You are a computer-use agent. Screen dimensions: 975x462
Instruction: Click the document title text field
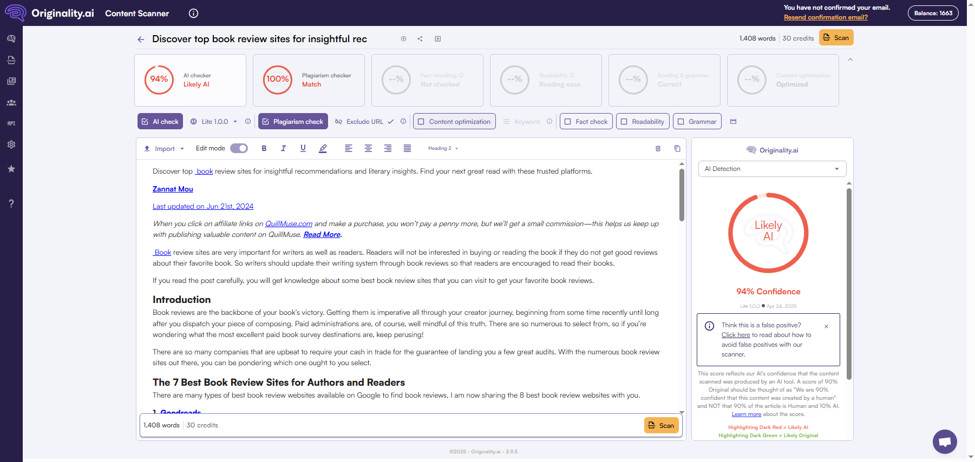(x=259, y=39)
